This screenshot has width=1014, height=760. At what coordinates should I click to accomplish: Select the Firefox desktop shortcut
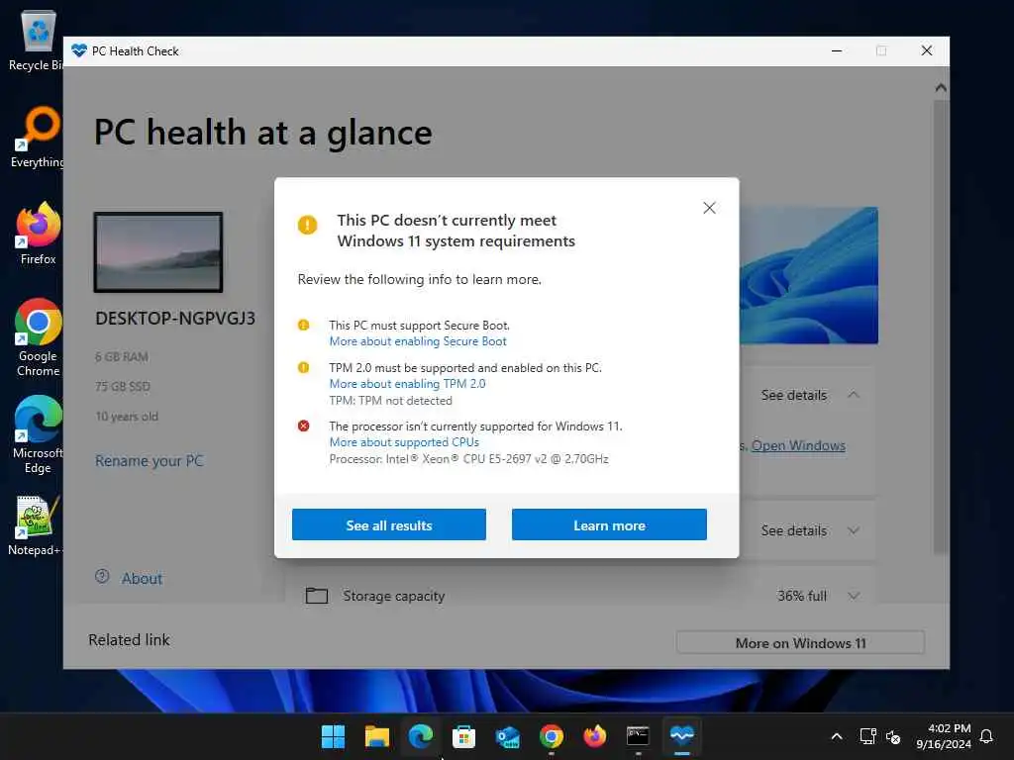pos(39,234)
